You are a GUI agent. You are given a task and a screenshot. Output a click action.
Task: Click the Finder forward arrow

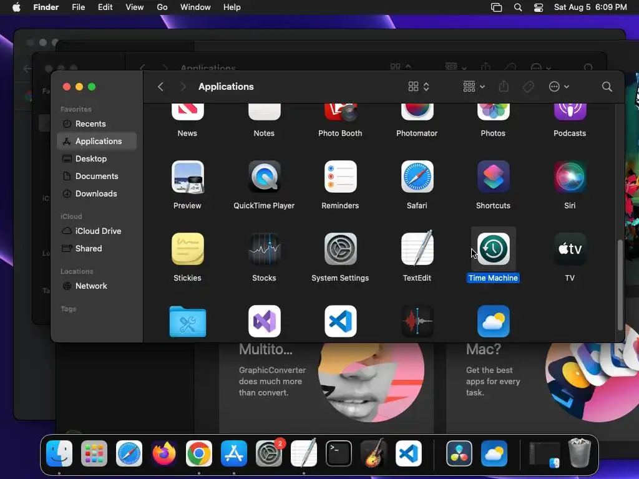click(183, 86)
